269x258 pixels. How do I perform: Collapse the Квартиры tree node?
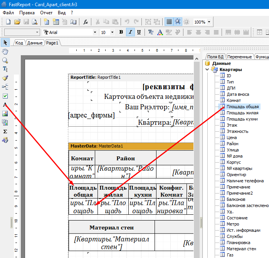(x=207, y=70)
